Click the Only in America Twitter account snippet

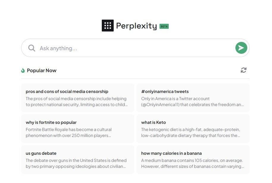192,102
